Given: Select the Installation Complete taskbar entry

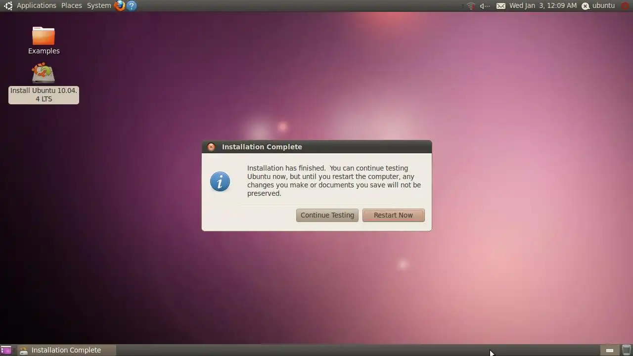Looking at the screenshot, I should [x=66, y=350].
